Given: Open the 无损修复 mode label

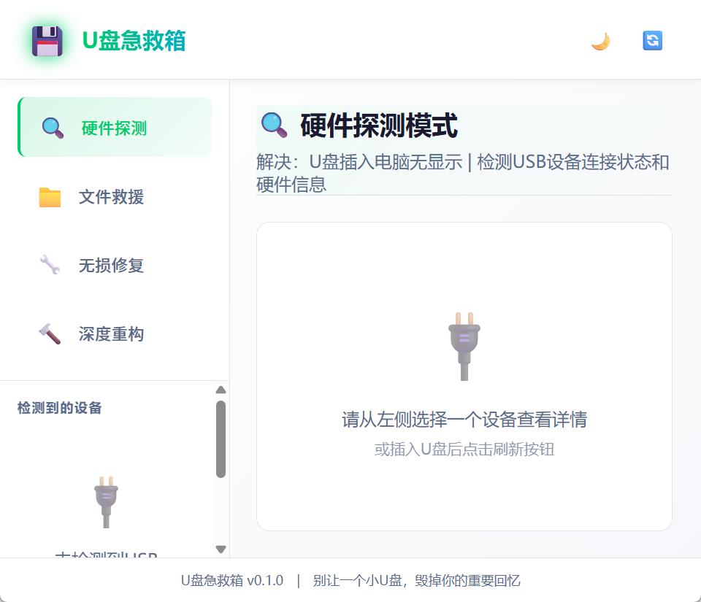Looking at the screenshot, I should pyautogui.click(x=111, y=266).
